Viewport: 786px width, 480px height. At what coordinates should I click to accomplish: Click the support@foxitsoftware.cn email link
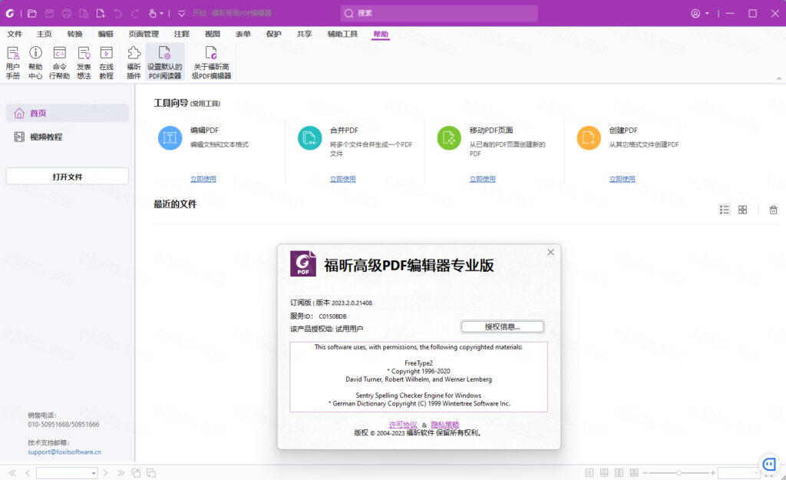tap(64, 452)
